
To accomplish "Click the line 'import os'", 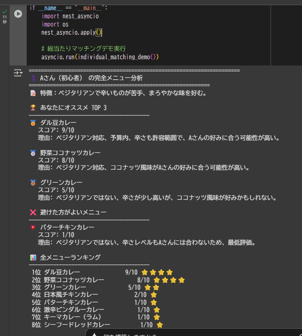I will 55,25.
